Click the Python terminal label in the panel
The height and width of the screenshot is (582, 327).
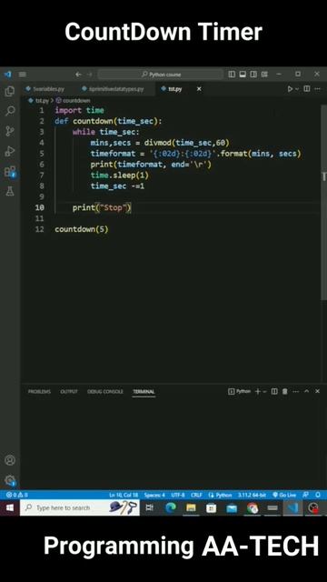(x=239, y=391)
